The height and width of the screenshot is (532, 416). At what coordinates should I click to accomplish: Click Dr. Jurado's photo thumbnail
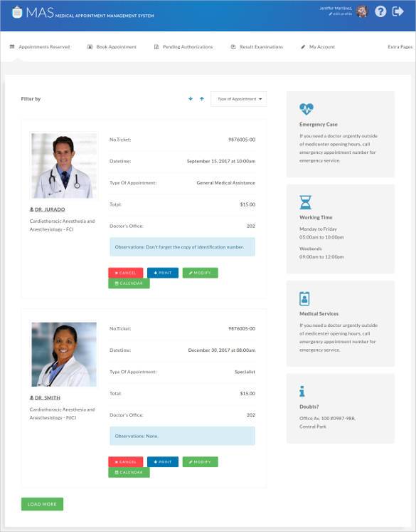[64, 165]
